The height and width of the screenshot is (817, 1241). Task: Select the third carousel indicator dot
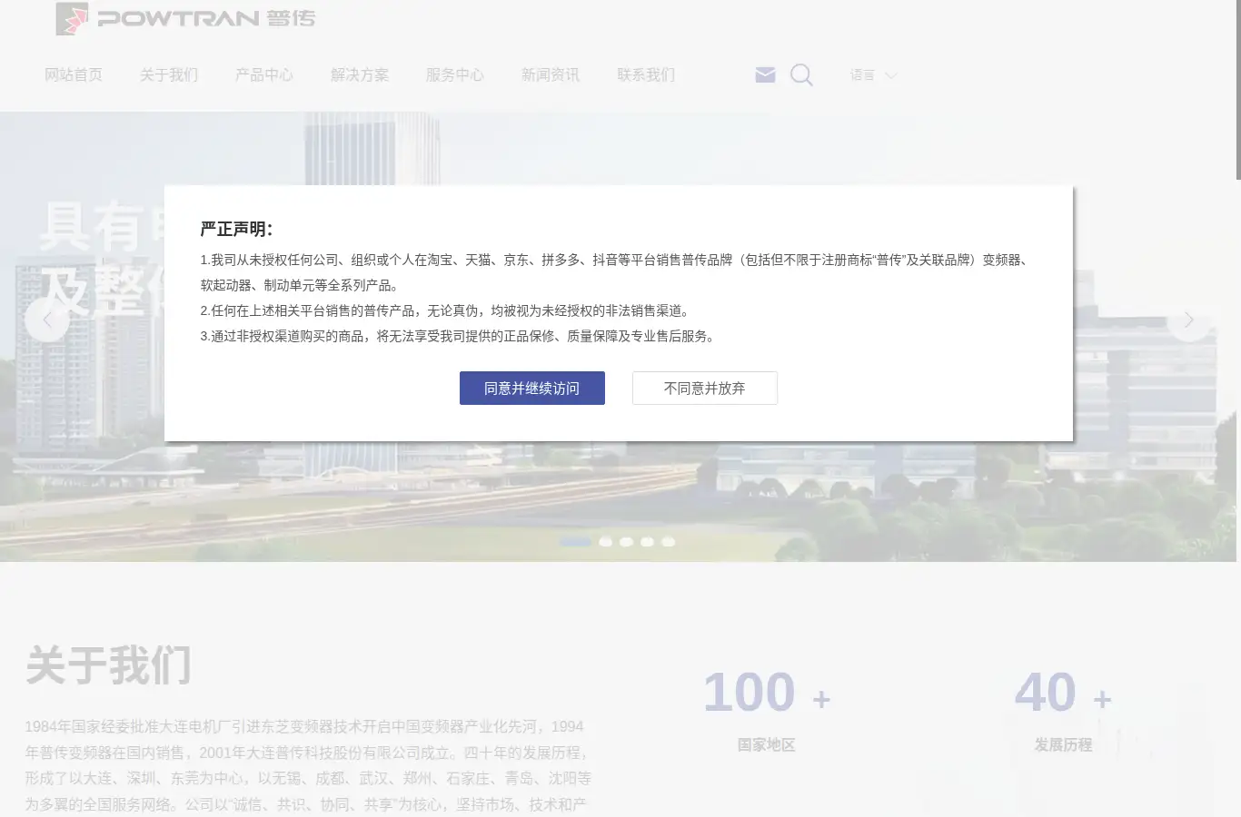[x=627, y=542]
